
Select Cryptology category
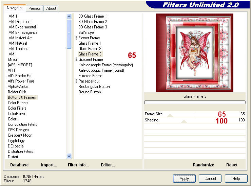[x=16, y=141]
